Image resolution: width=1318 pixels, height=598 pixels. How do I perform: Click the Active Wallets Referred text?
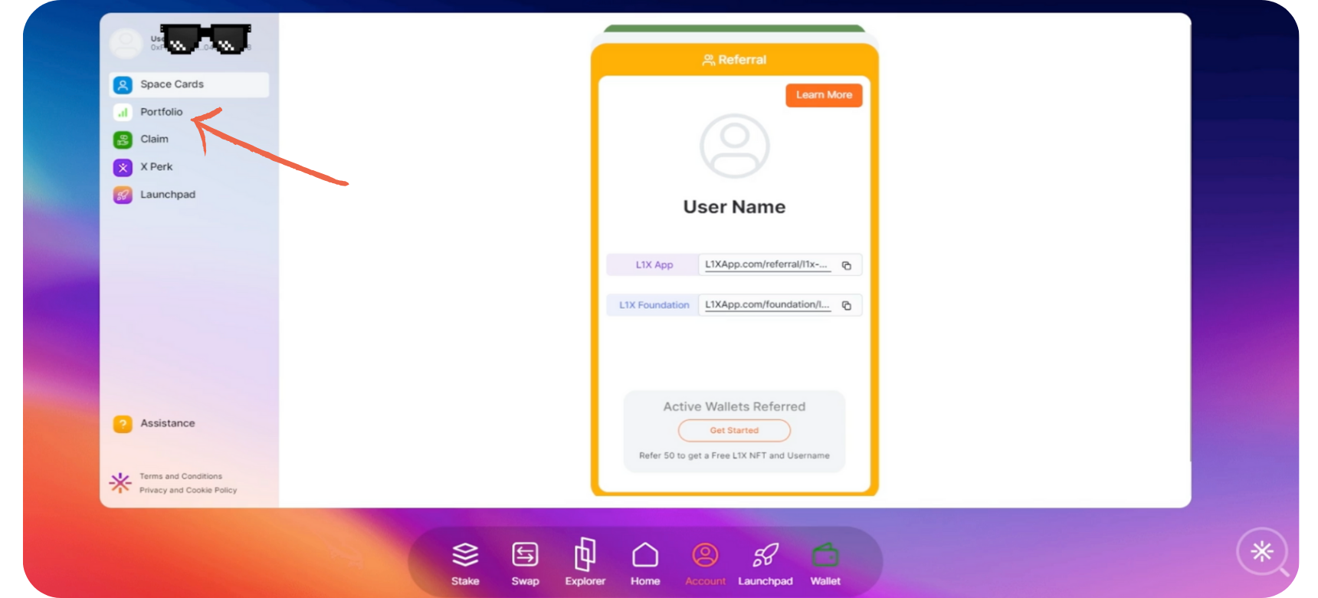pyautogui.click(x=734, y=406)
